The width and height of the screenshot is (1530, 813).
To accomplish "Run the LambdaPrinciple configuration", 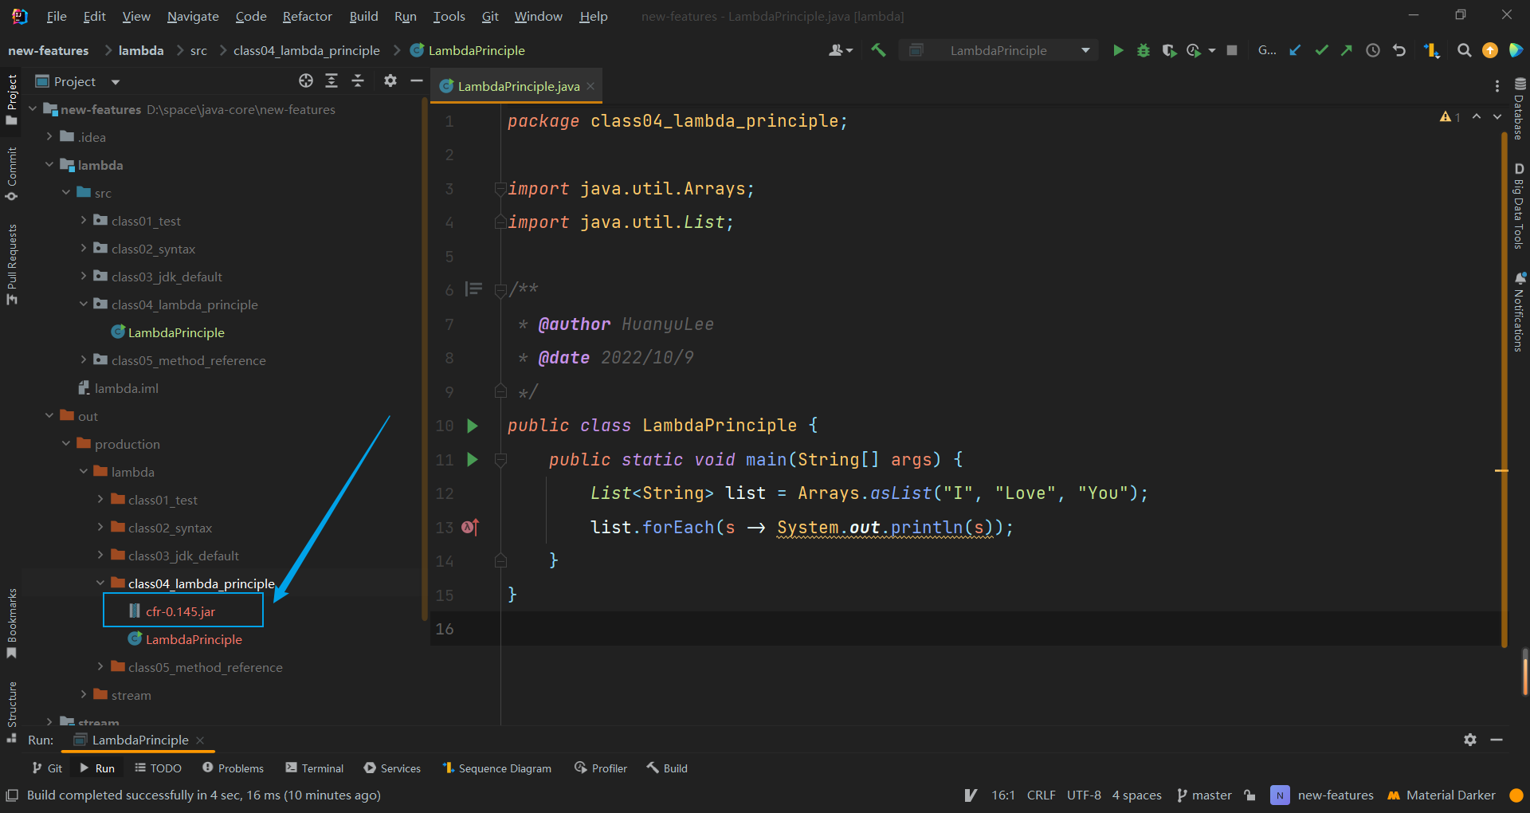I will tap(1118, 50).
